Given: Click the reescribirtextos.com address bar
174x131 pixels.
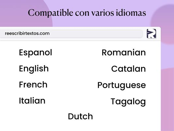Looking at the screenshot, I should point(71,33).
